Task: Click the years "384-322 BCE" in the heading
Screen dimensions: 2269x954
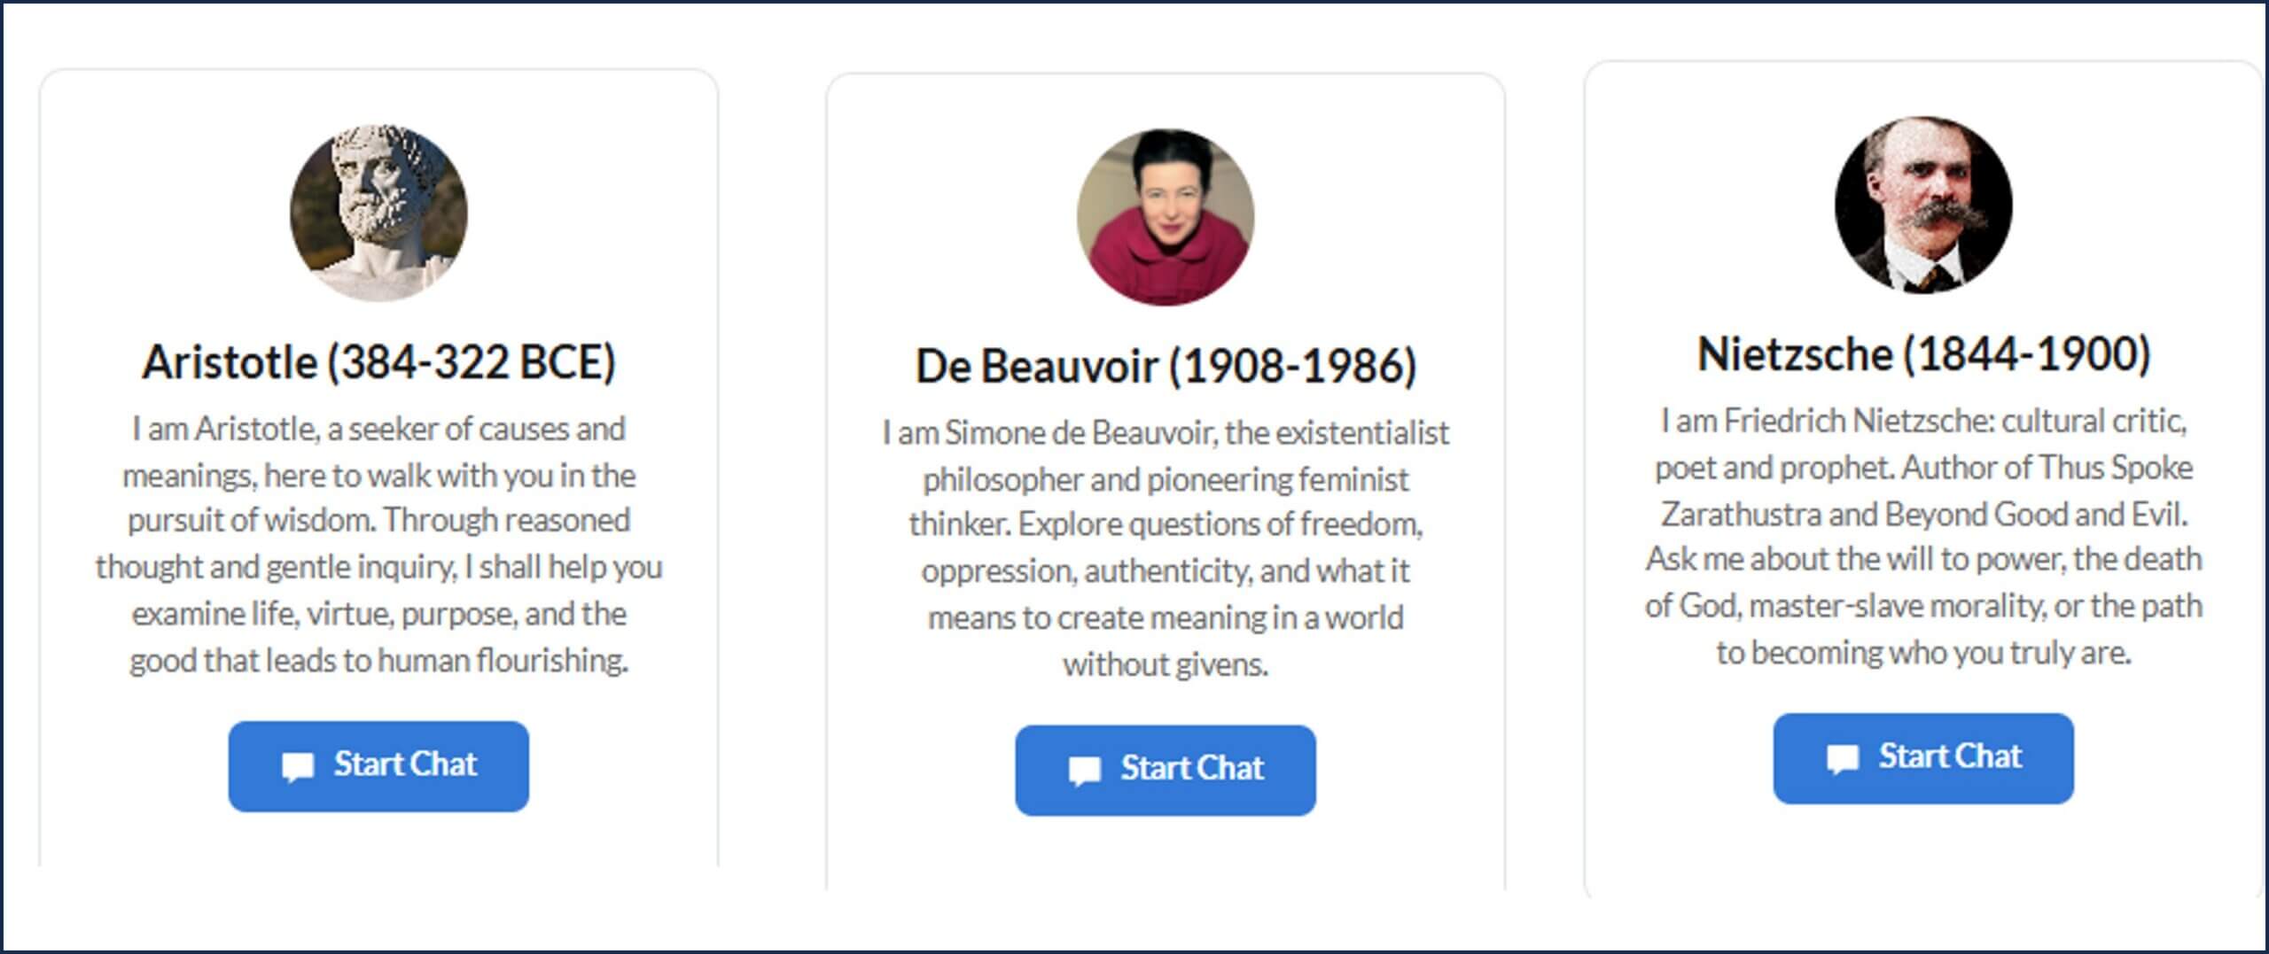Action: 472,362
